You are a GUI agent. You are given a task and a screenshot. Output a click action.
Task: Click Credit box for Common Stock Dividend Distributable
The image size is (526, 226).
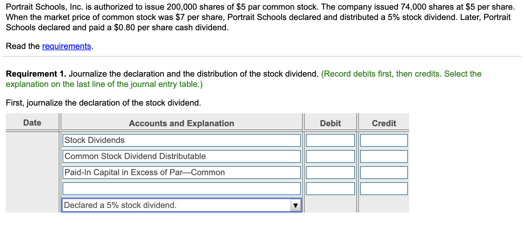[x=384, y=156]
